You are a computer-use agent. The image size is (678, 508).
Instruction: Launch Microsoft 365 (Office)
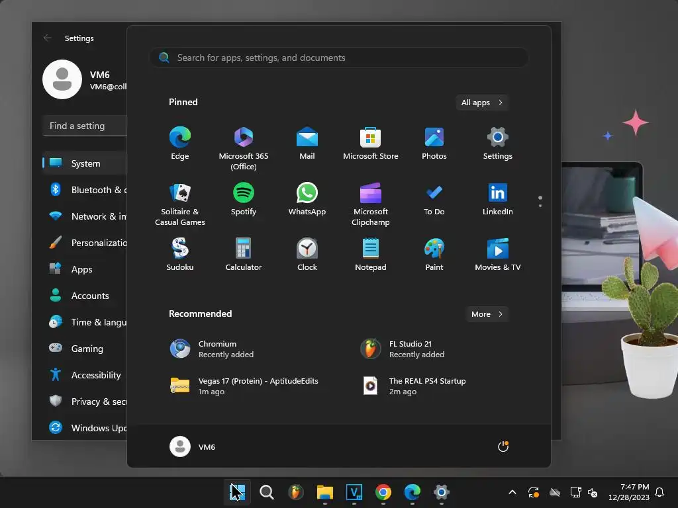tap(244, 148)
